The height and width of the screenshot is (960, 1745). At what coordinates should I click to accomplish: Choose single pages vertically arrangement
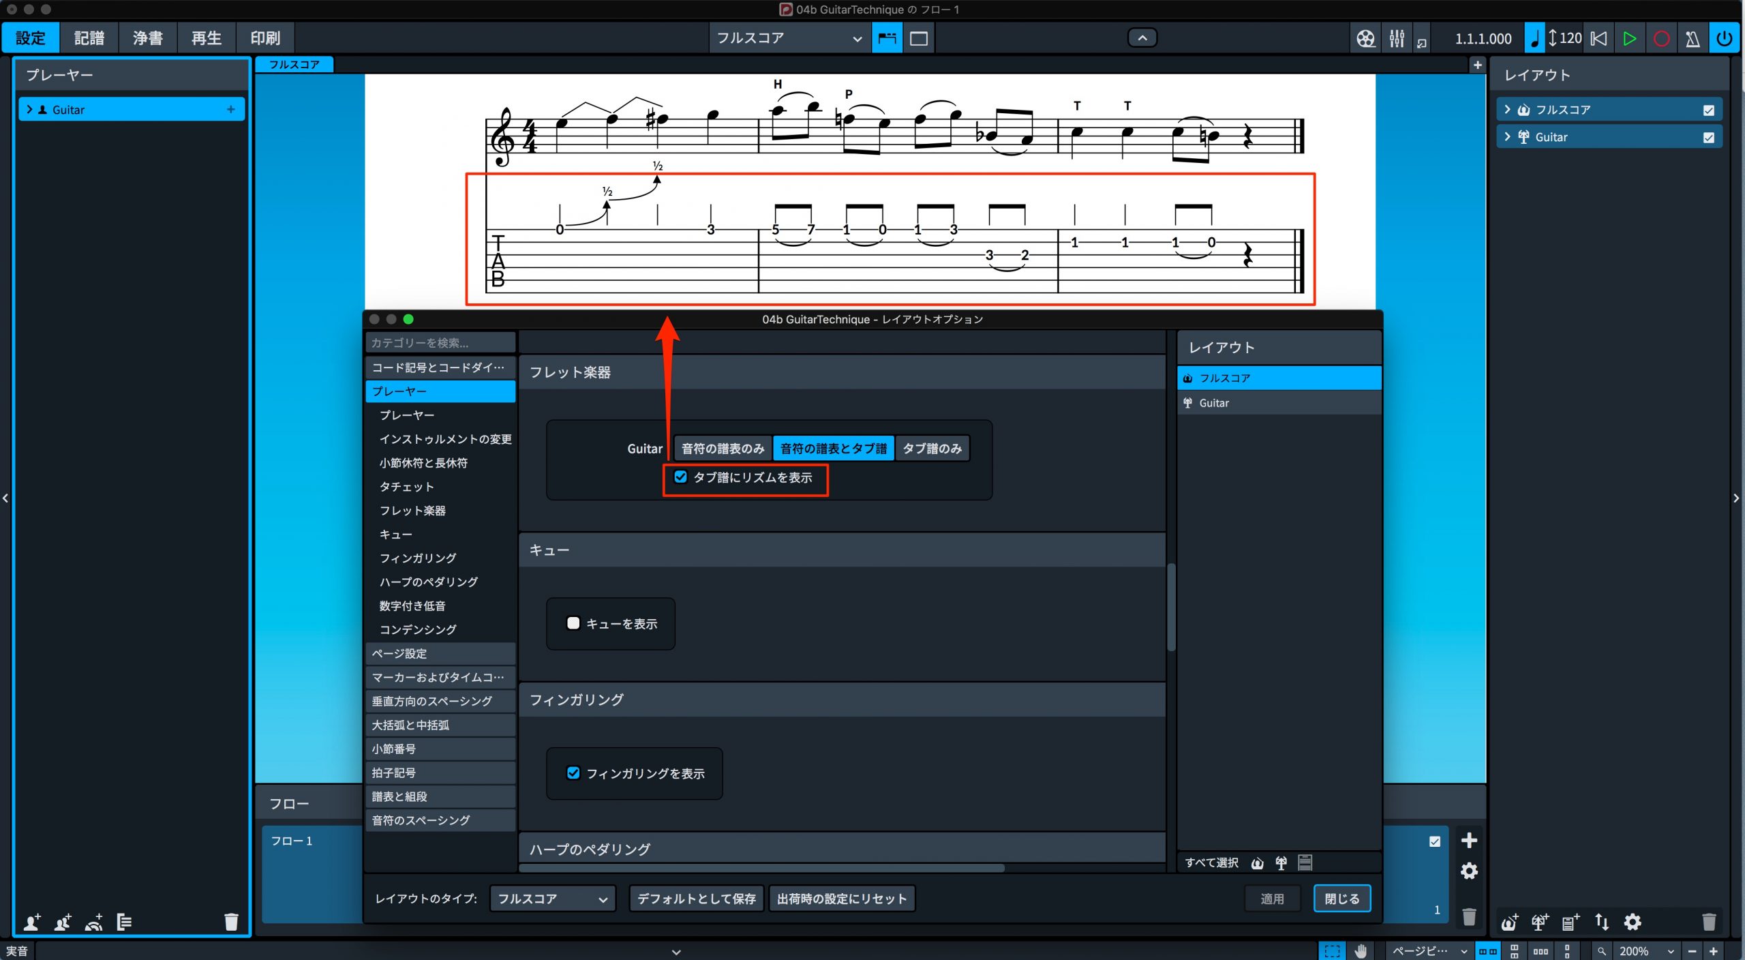point(1567,951)
